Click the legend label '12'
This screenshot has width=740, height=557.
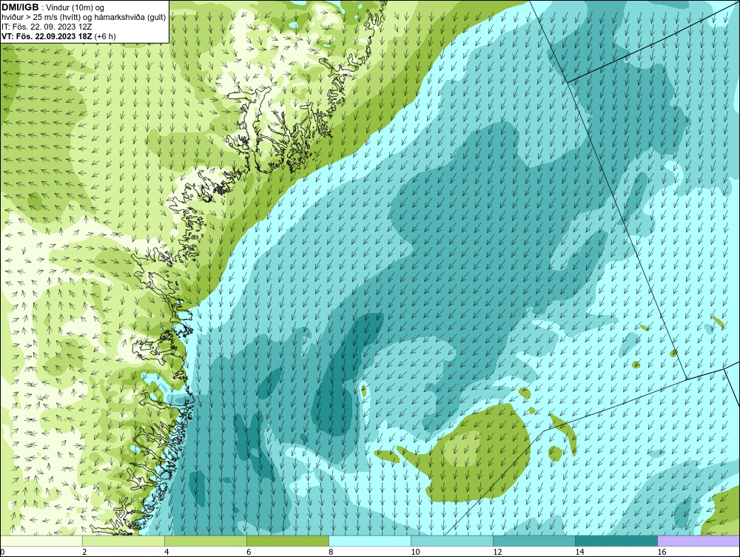(497, 552)
